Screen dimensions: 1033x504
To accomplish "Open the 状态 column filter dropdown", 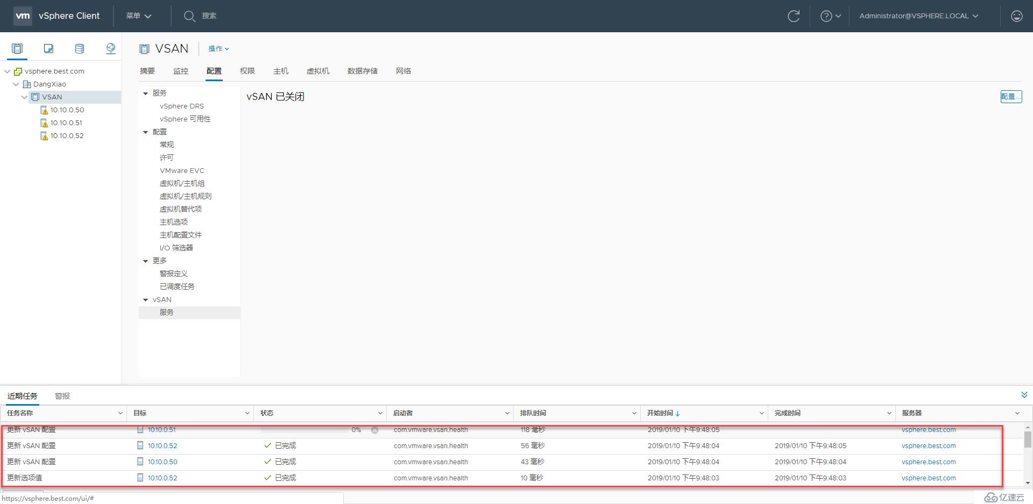I will tap(380, 413).
